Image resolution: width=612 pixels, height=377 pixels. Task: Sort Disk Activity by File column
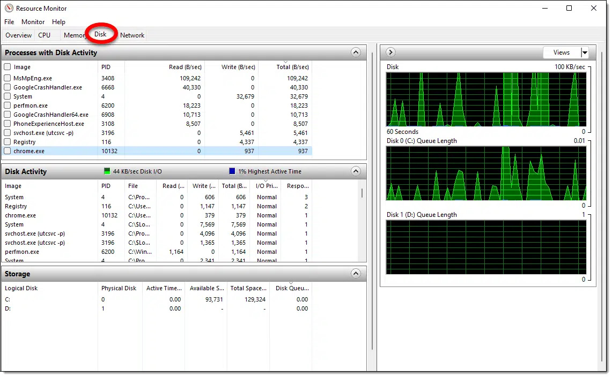[141, 186]
